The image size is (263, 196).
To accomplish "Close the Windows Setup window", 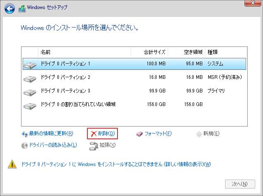I will click(253, 3).
